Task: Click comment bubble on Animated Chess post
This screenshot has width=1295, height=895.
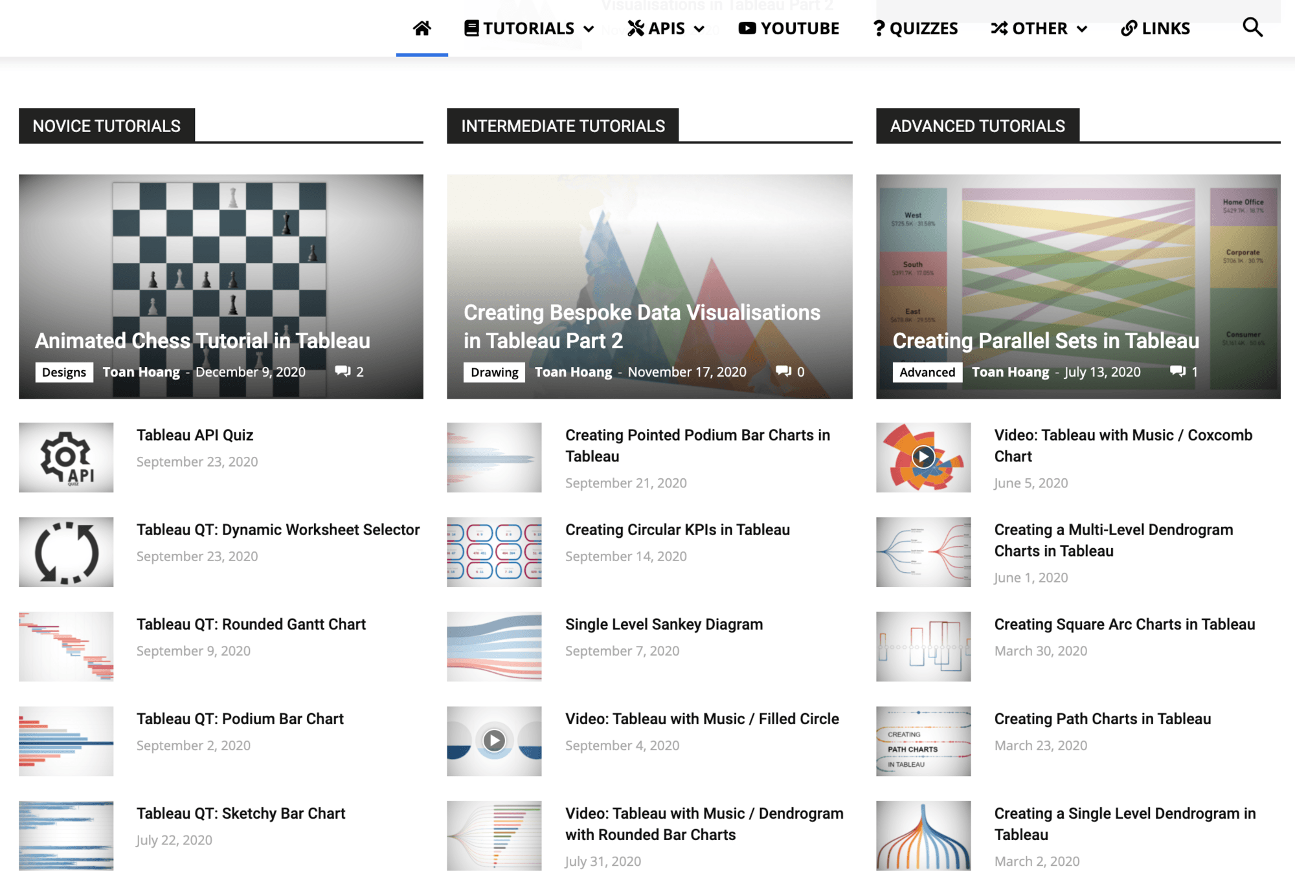Action: (x=343, y=371)
